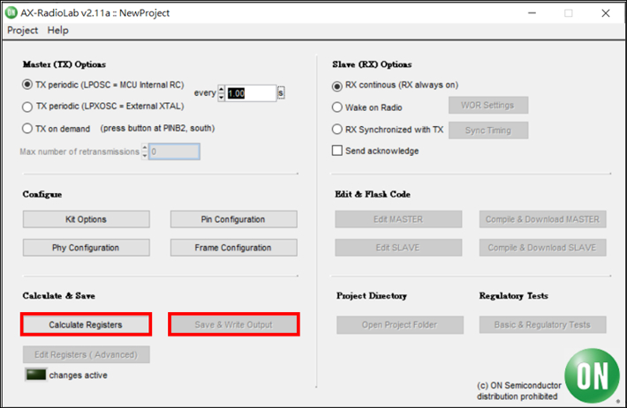Open Frame Configuration
This screenshot has width=627, height=408.
click(x=233, y=248)
